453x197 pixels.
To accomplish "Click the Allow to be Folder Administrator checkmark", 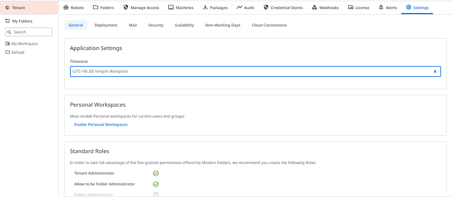I will coord(156,184).
